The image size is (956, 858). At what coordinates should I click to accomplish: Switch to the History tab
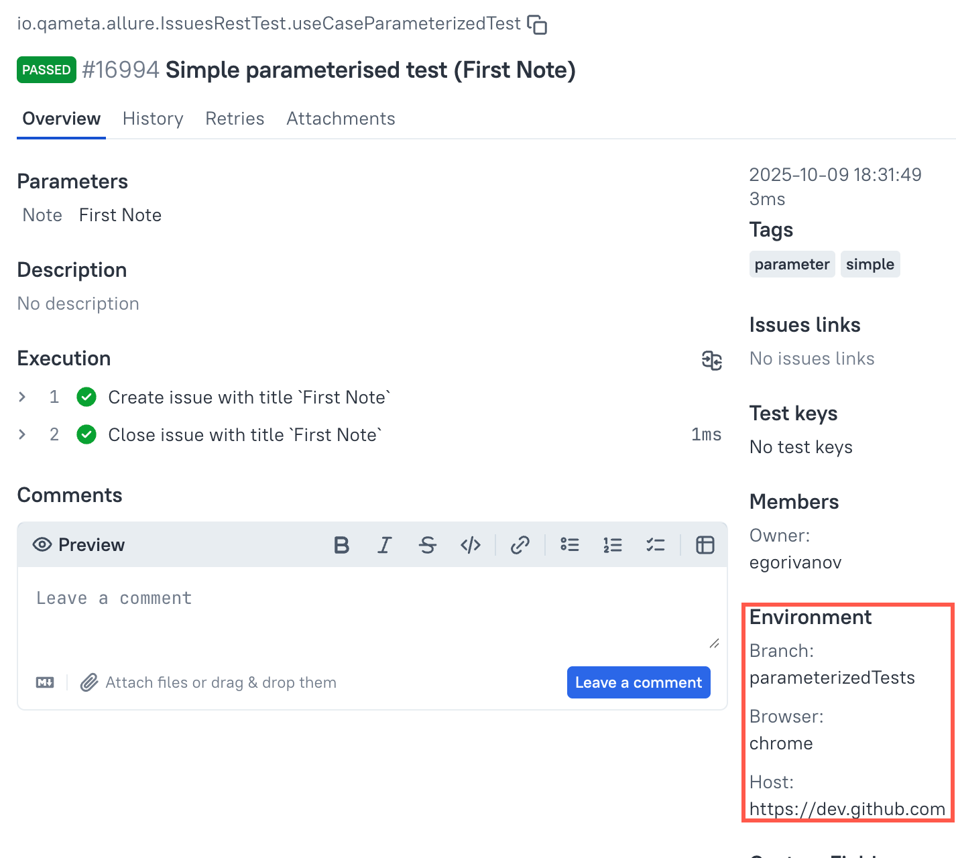click(153, 119)
